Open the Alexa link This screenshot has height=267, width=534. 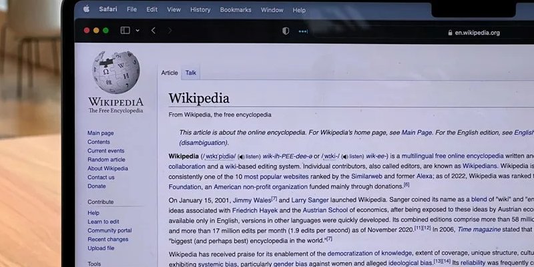(425, 177)
